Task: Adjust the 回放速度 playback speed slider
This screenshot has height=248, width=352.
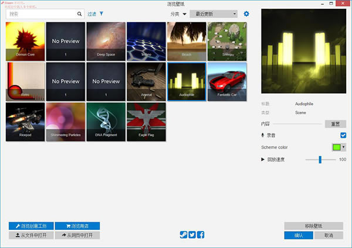Action: click(320, 160)
